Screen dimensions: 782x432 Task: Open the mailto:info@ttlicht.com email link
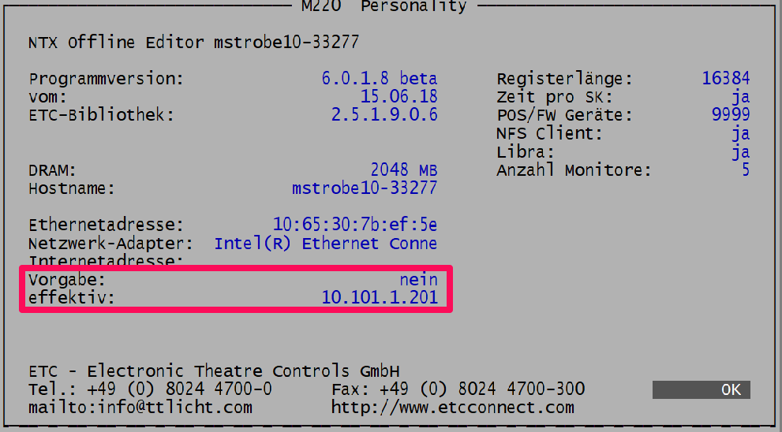(140, 408)
